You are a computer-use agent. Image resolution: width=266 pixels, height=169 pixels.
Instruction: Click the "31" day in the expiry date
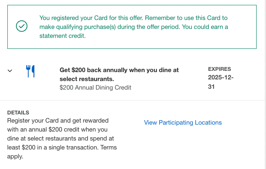(x=212, y=87)
